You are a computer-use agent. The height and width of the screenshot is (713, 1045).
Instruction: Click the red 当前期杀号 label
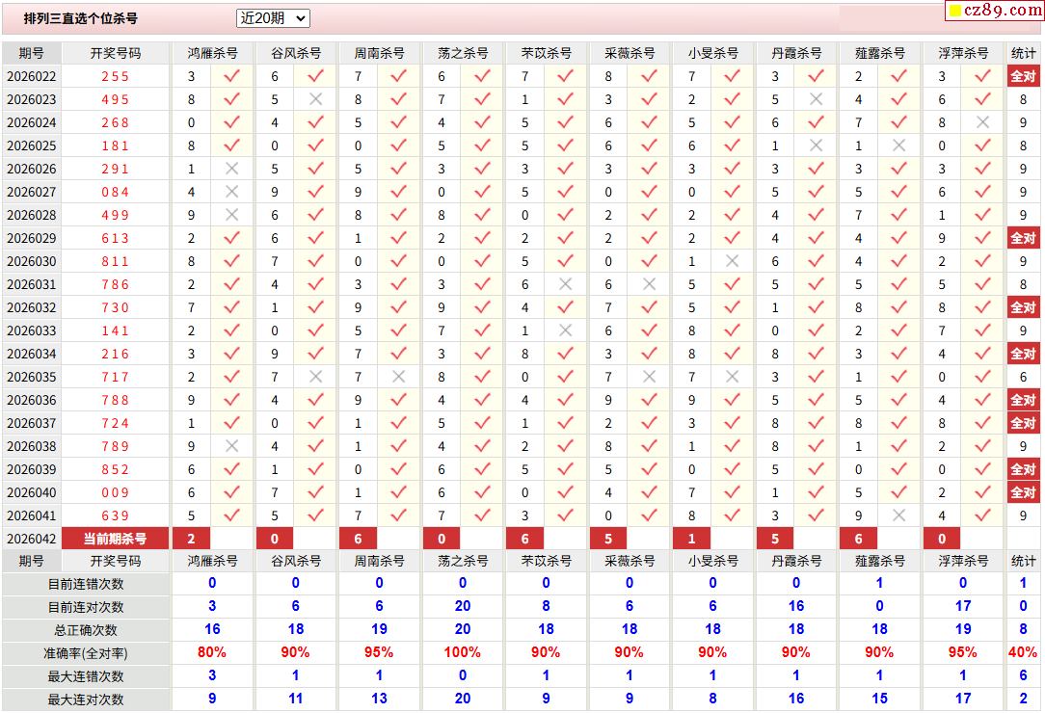click(115, 539)
